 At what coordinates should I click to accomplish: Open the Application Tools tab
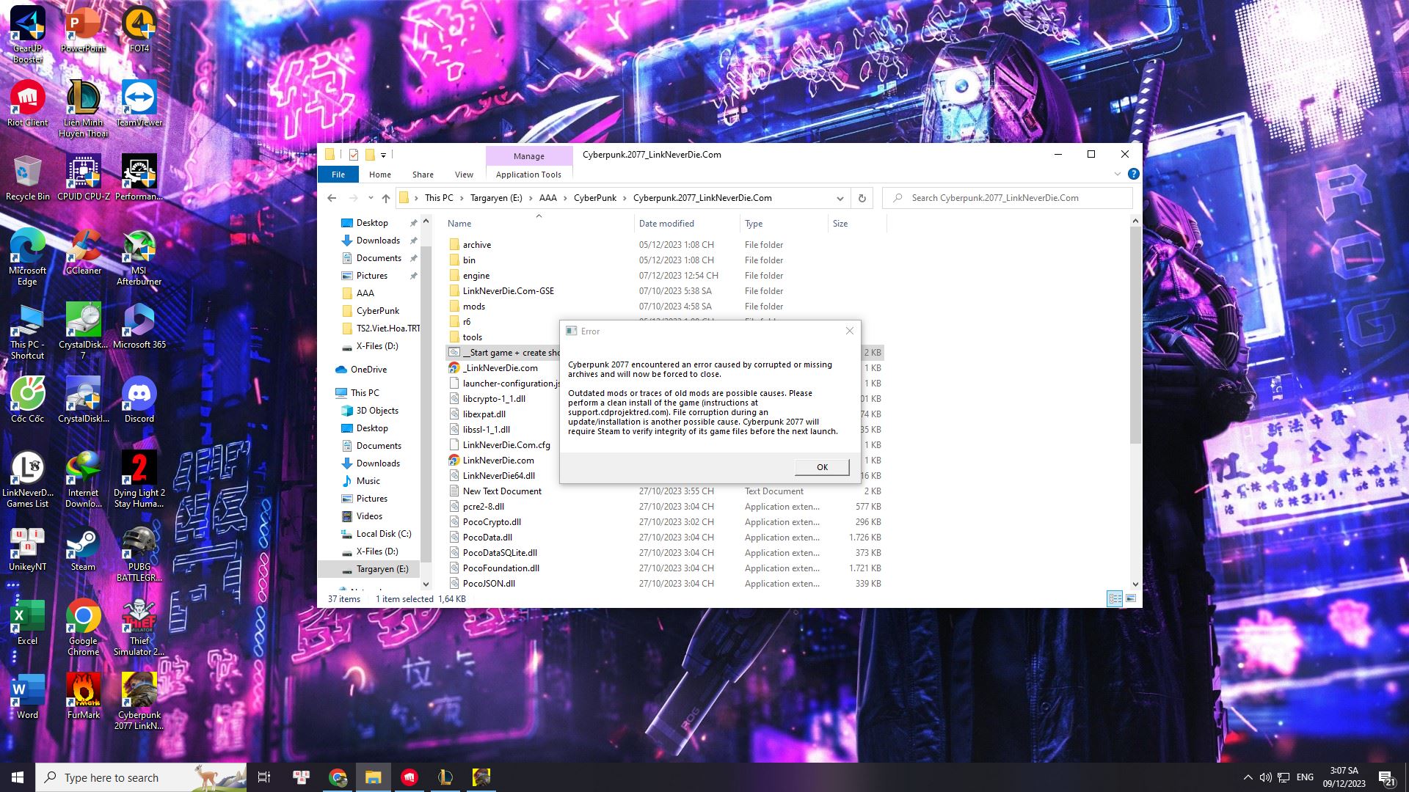(528, 175)
